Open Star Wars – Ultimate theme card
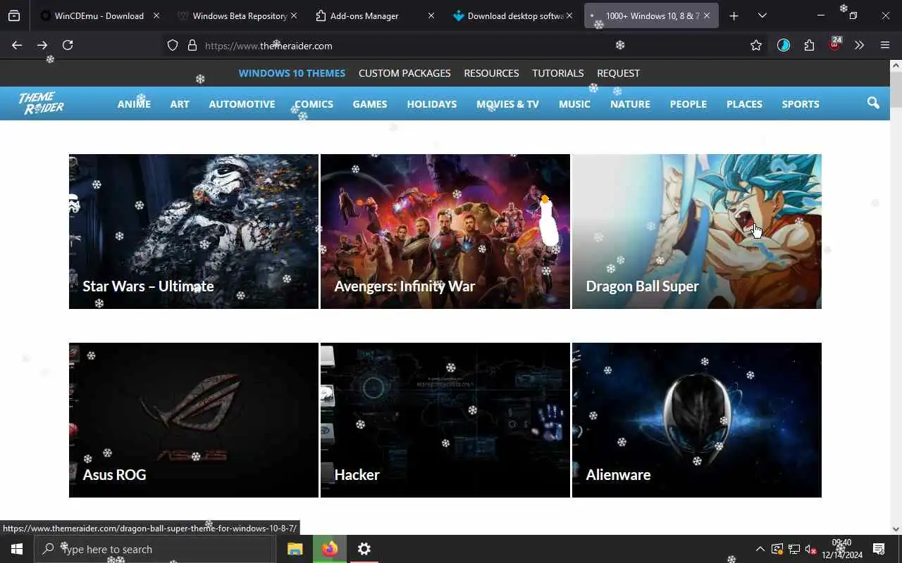Viewport: 902px width, 563px height. (x=194, y=232)
